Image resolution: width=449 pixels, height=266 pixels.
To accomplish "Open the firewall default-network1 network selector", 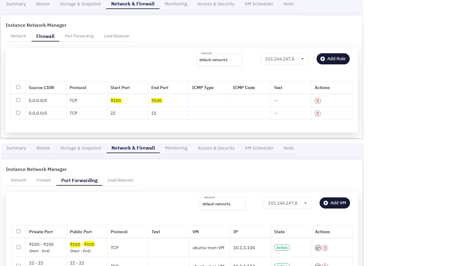I will (x=220, y=60).
